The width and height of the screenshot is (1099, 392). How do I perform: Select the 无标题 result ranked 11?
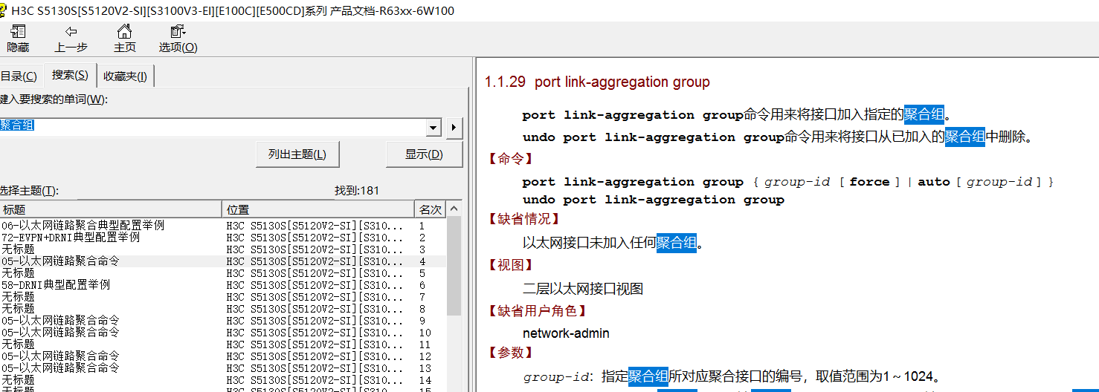tap(223, 344)
